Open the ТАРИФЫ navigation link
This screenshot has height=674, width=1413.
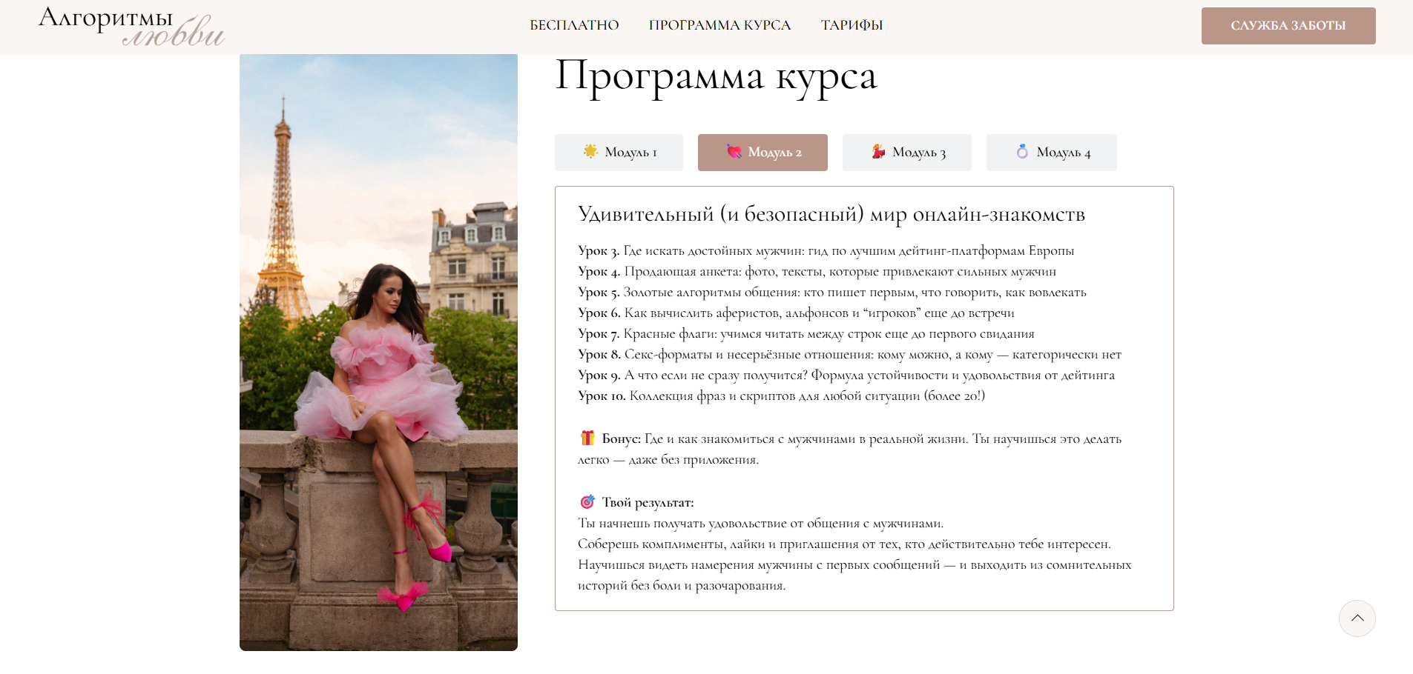(852, 25)
